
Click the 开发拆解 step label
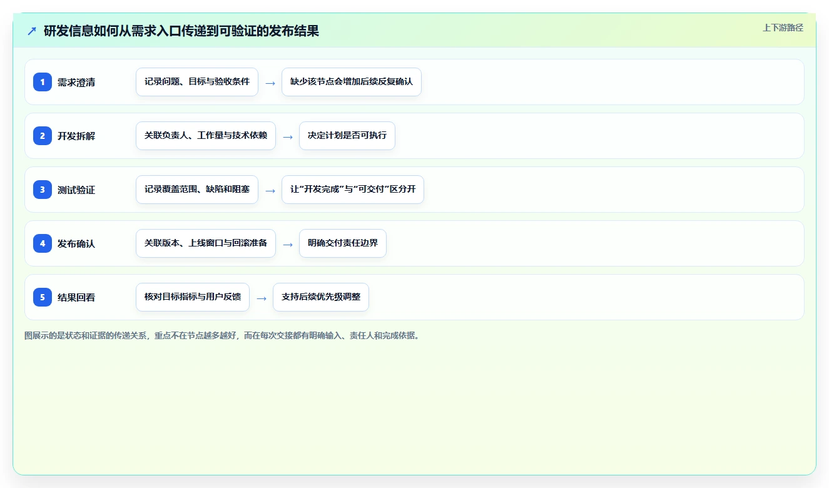[x=76, y=136]
